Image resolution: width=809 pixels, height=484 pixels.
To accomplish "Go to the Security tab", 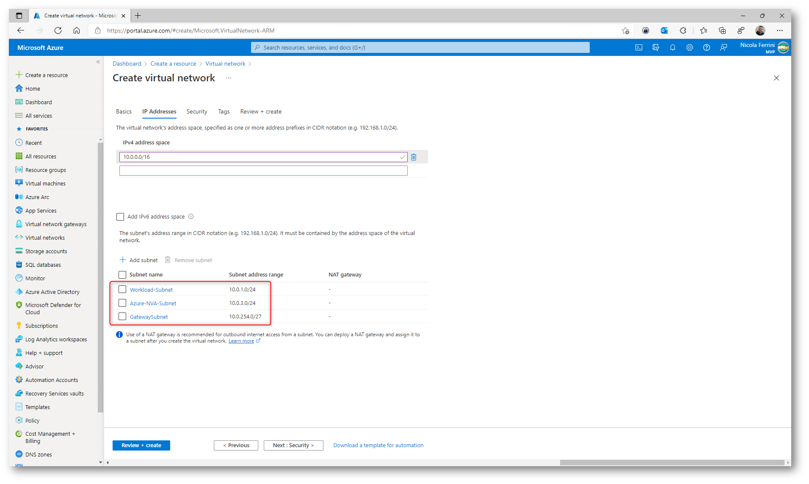I will tap(197, 112).
